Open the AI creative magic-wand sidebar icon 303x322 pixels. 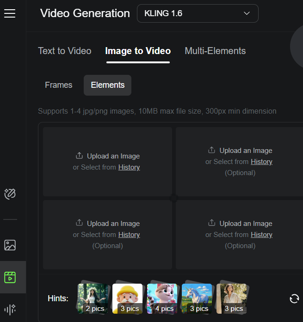[x=10, y=194]
